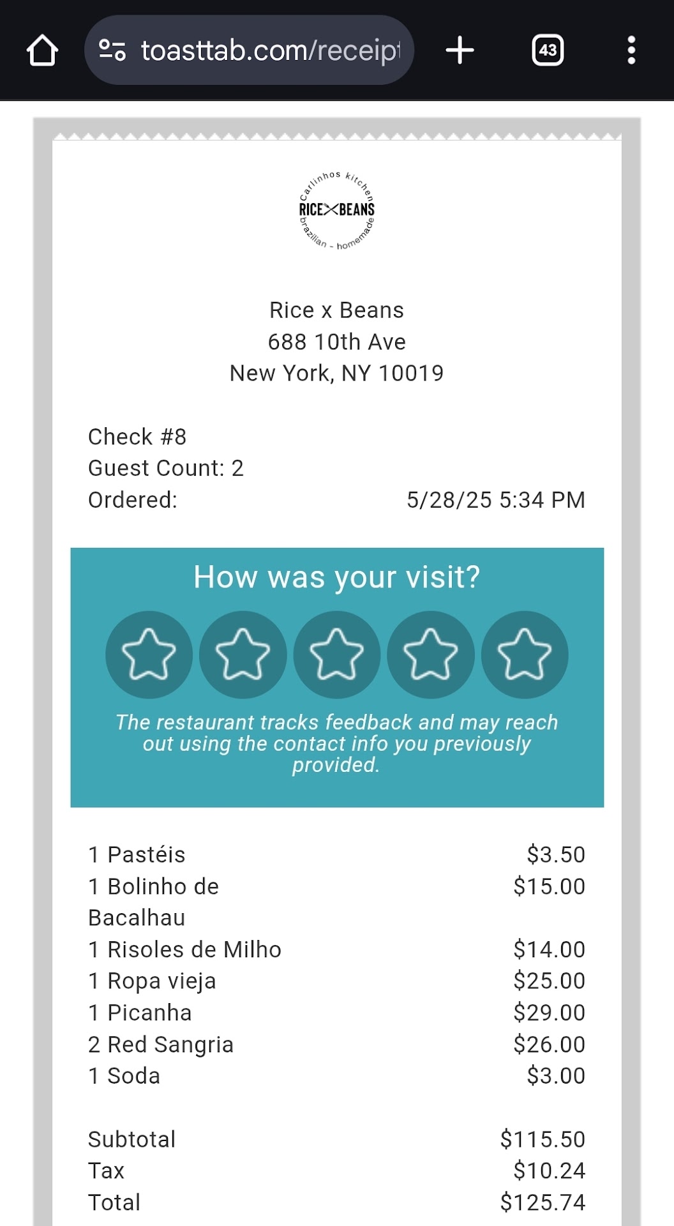The width and height of the screenshot is (674, 1226).
Task: Open the tab switcher showing 43 tabs
Action: tap(548, 50)
